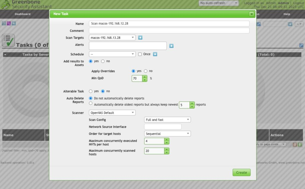Click the filter star icon at top right
The height and width of the screenshot is (189, 305).
[x=290, y=24]
